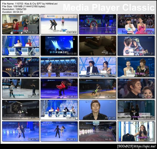Click the File Size 1091MB line
The width and height of the screenshot is (157, 149).
[x=24, y=7]
